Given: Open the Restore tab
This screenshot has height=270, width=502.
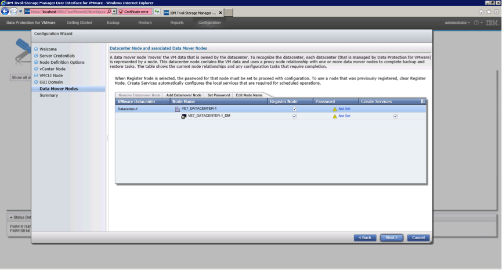Looking at the screenshot, I should [145, 23].
